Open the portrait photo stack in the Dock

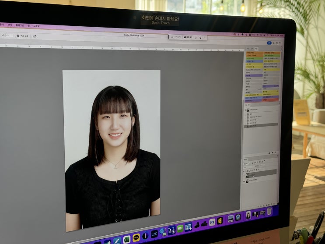(x=248, y=215)
